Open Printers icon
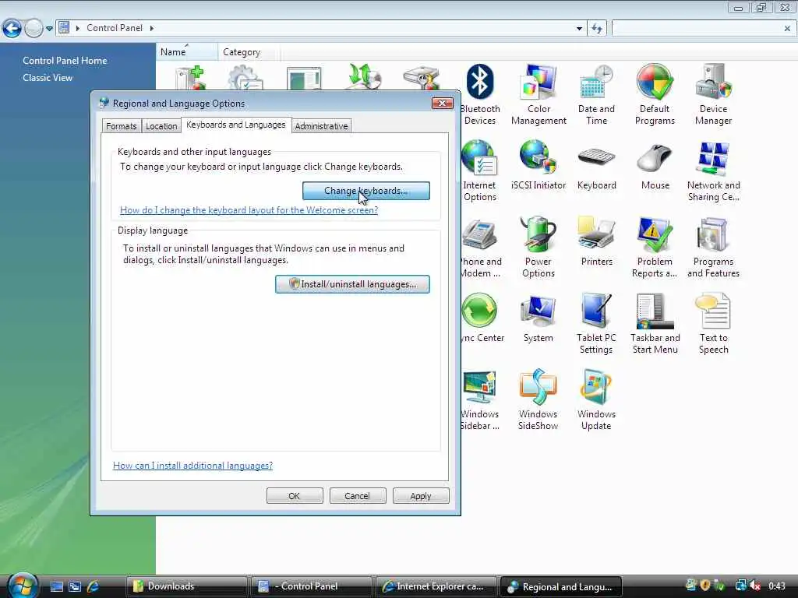Image resolution: width=798 pixels, height=598 pixels. point(596,241)
